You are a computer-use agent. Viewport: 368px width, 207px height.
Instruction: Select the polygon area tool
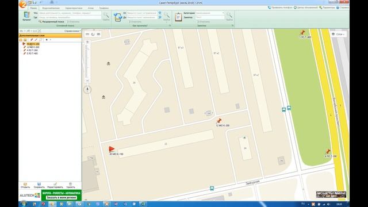(41, 40)
